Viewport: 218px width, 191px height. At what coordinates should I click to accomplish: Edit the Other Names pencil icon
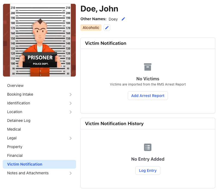pyautogui.click(x=123, y=19)
